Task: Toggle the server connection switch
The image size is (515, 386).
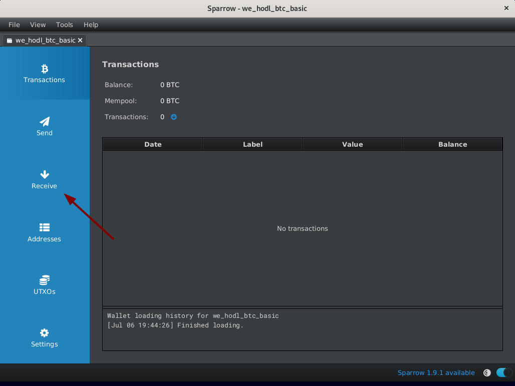Action: coord(504,372)
